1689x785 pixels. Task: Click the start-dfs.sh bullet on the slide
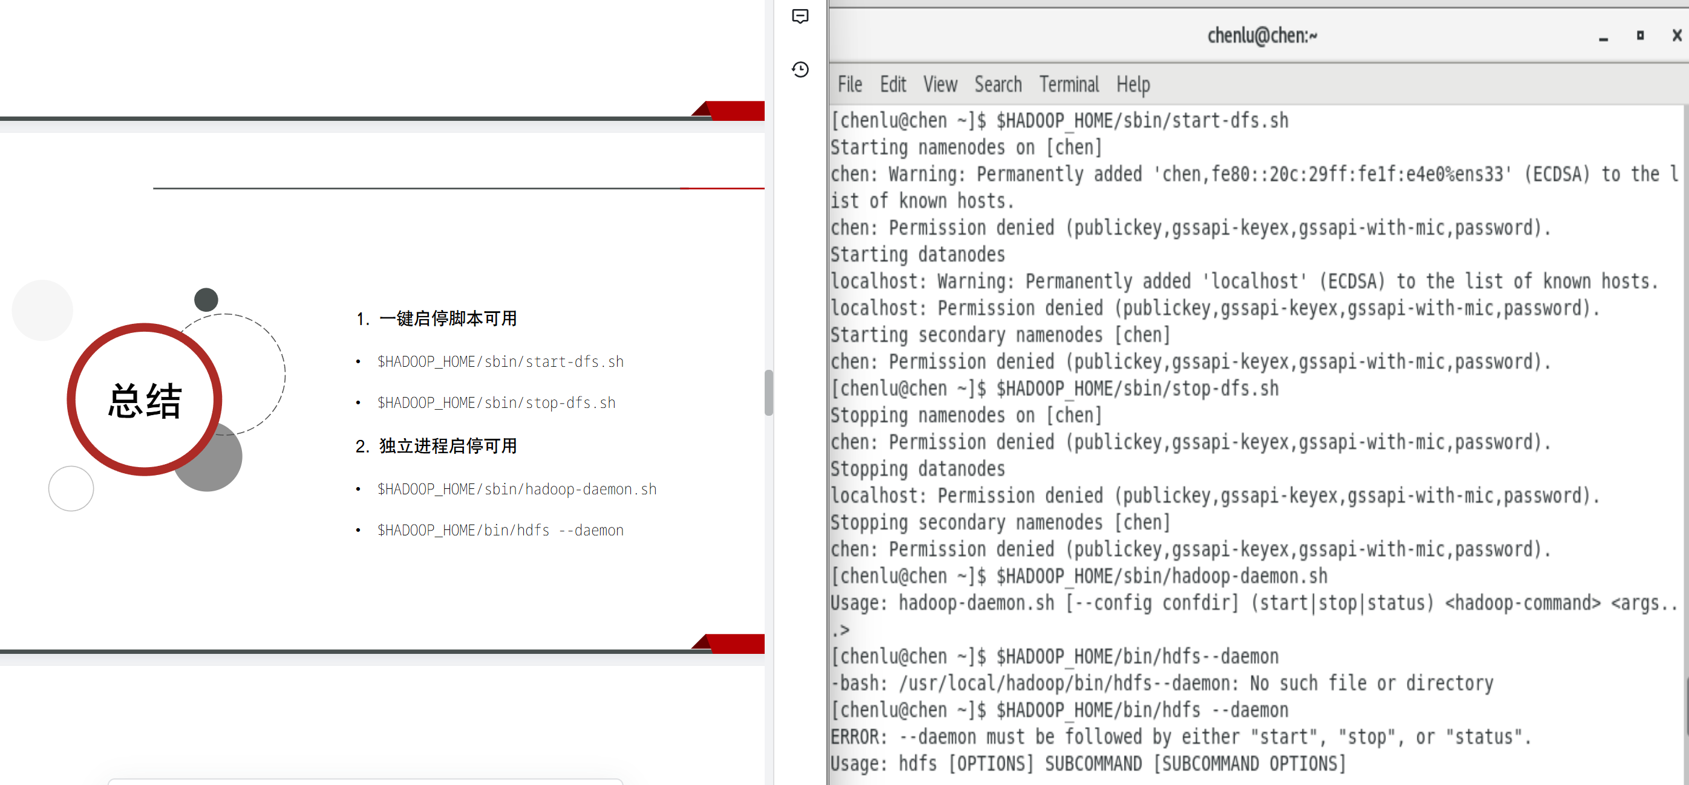pos(500,362)
